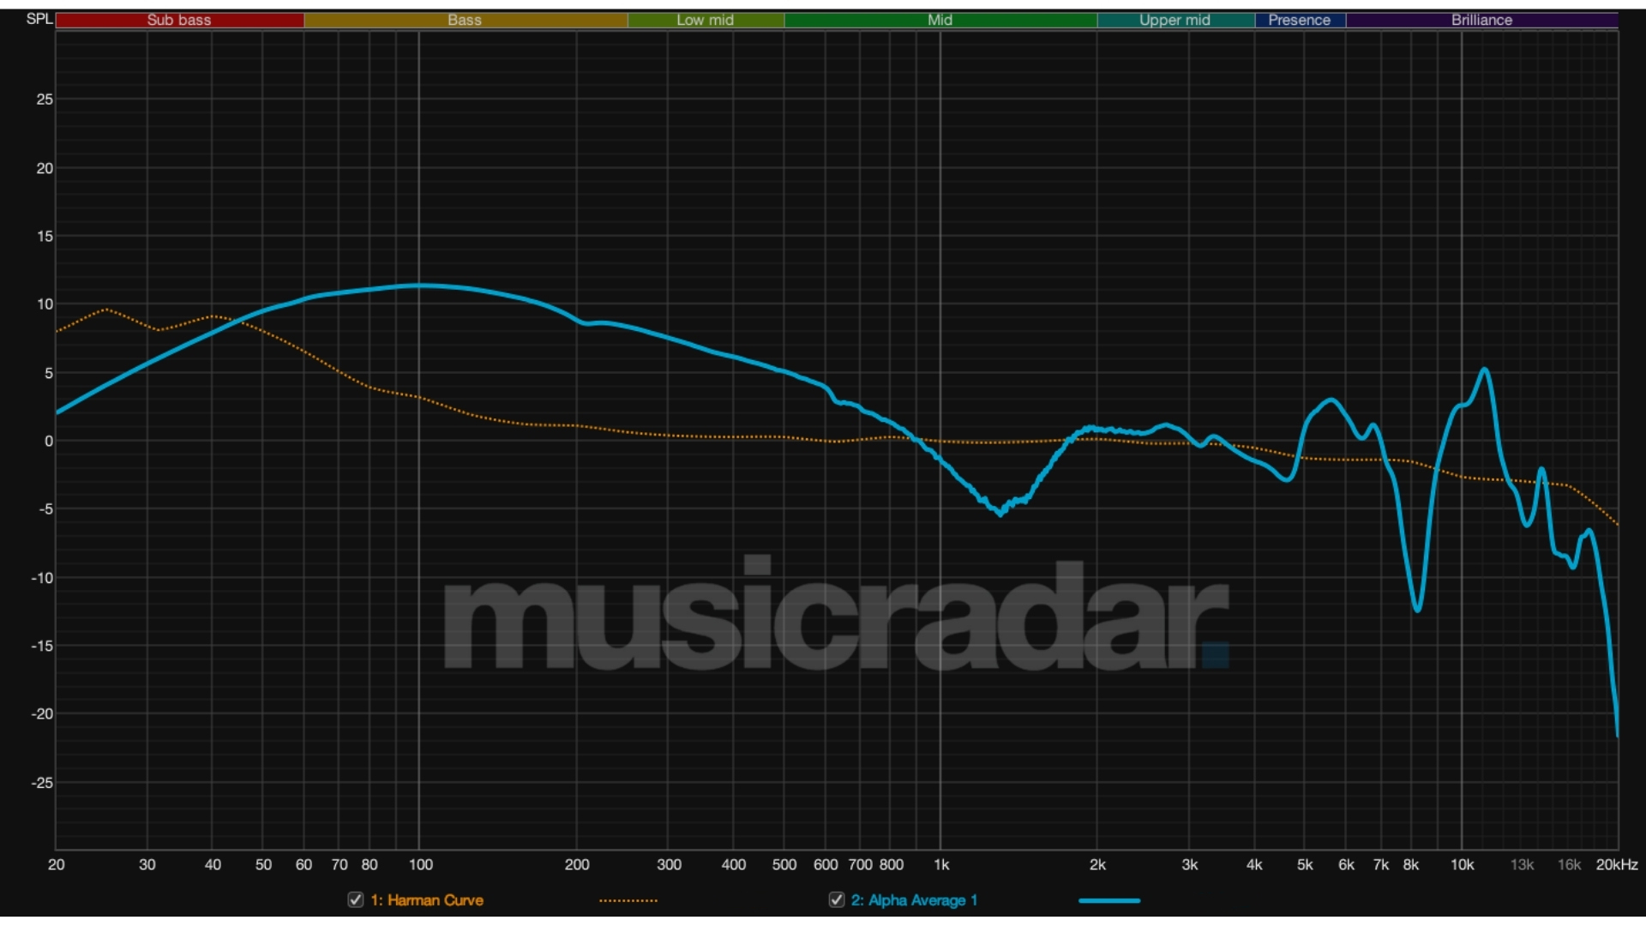1646x926 pixels.
Task: Click the 1k frequency axis marker
Action: (x=941, y=866)
